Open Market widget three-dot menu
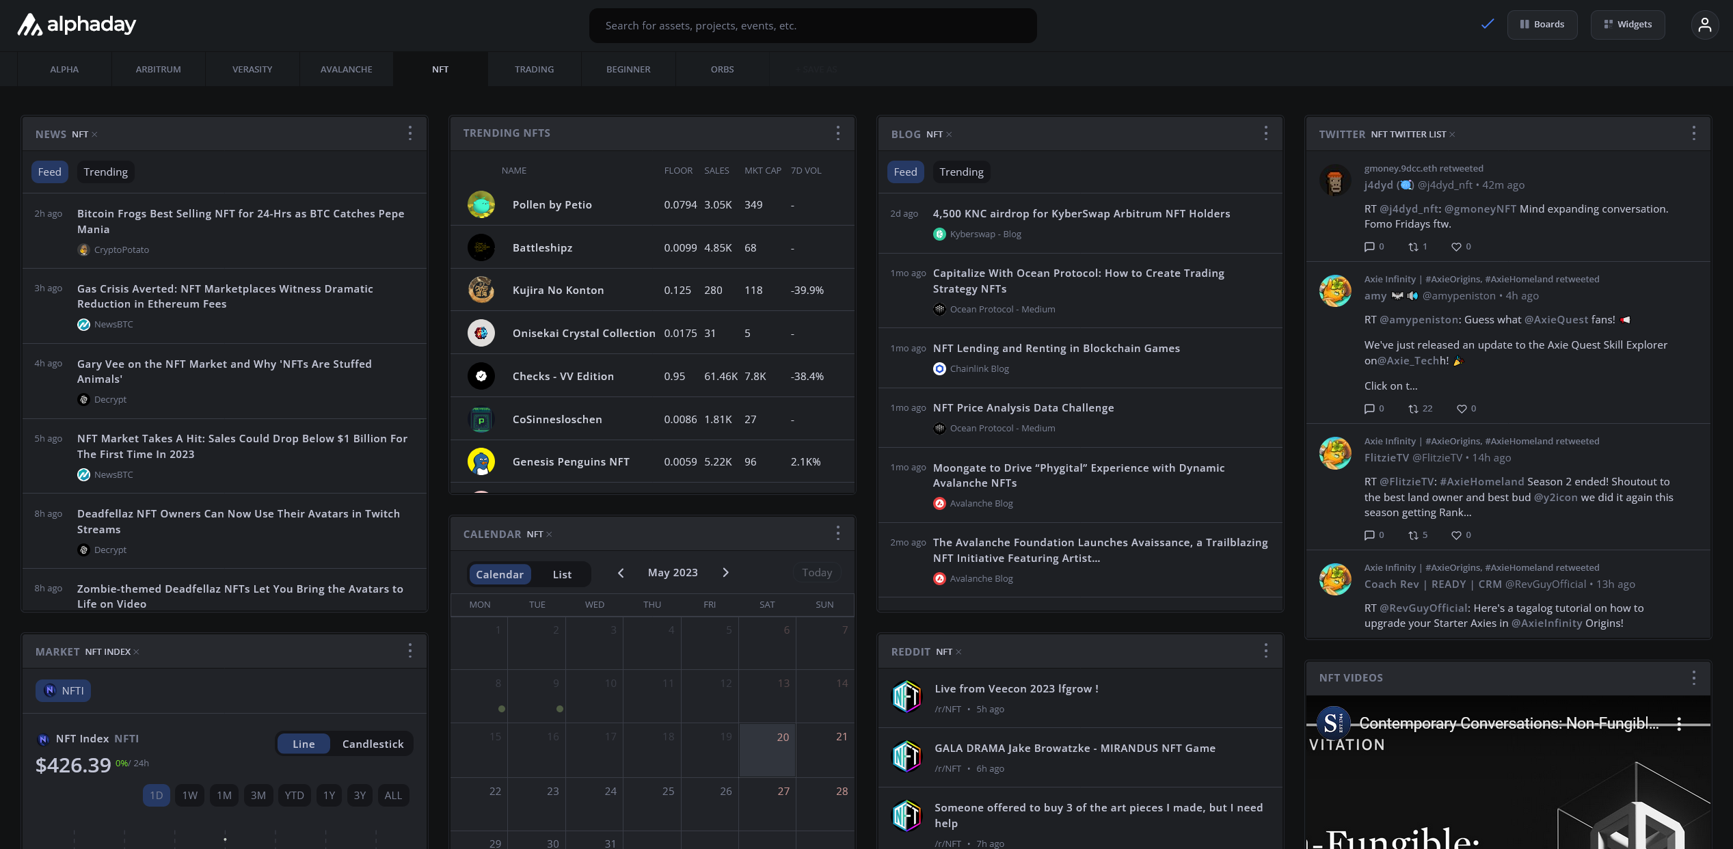 (x=410, y=651)
